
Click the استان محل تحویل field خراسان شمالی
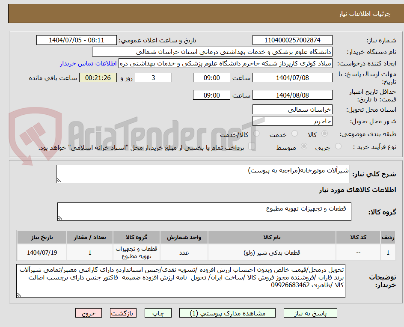point(292,110)
